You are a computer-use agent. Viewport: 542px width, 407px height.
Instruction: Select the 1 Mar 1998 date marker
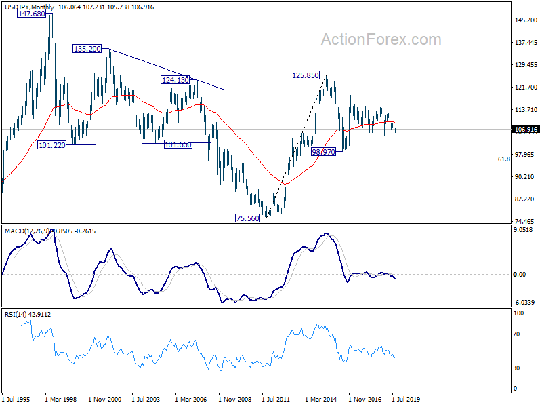pyautogui.click(x=61, y=399)
